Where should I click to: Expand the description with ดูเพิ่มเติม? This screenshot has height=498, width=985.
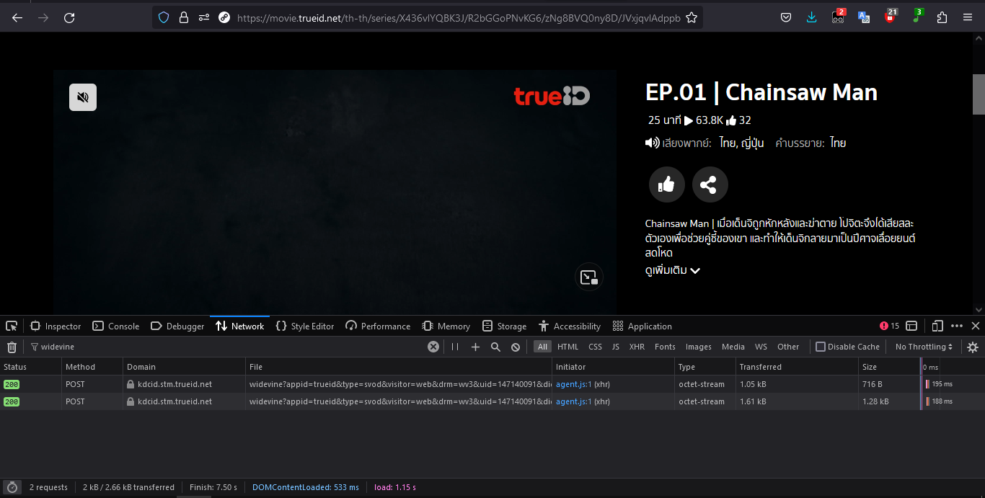point(673,270)
